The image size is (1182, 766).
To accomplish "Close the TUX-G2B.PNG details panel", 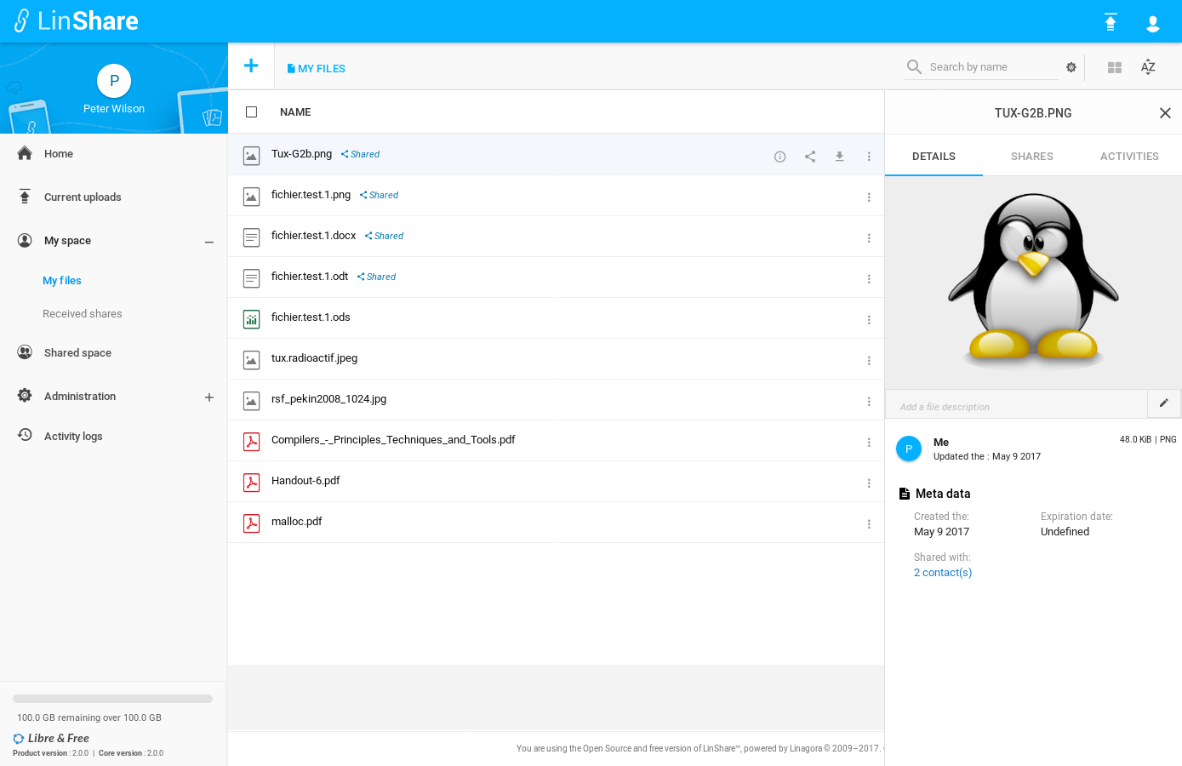I will (x=1165, y=113).
